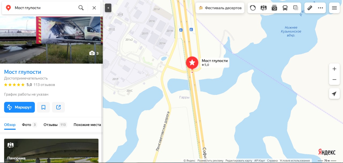This screenshot has height=163, width=343.
Task: Bookmark the place with the save icon
Action: (x=43, y=107)
